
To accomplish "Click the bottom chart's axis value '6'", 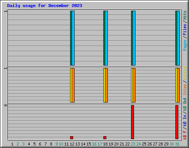I will (6, 105).
